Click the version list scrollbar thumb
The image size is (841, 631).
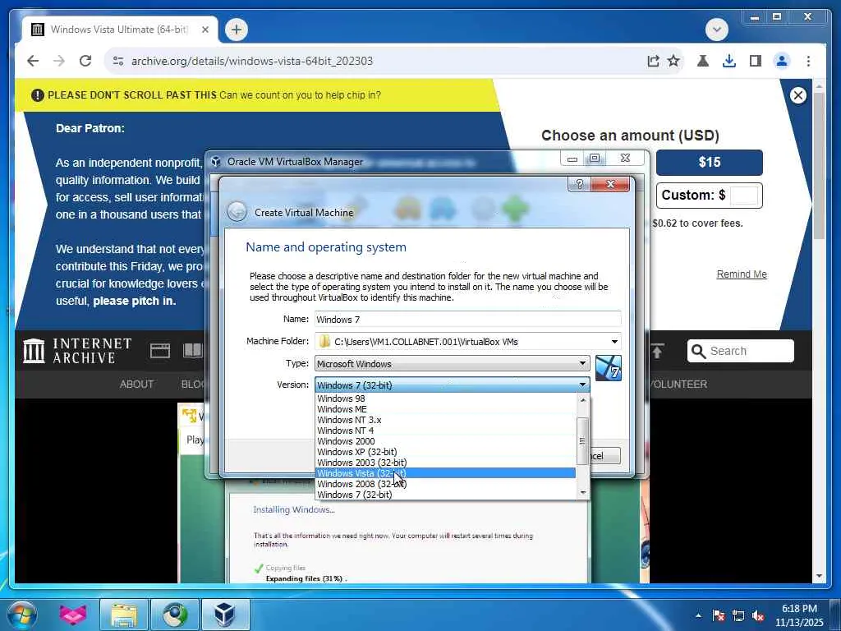[582, 441]
